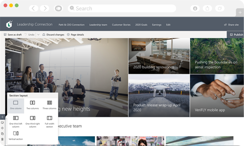Click the move section icon

click(x=2, y=128)
